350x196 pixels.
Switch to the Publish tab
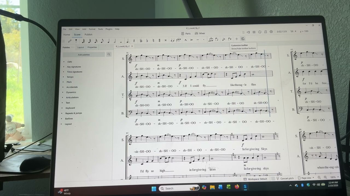(88, 35)
